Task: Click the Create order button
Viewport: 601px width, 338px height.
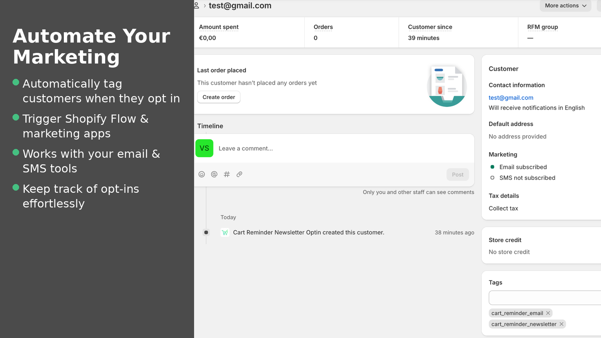Action: coord(219,97)
